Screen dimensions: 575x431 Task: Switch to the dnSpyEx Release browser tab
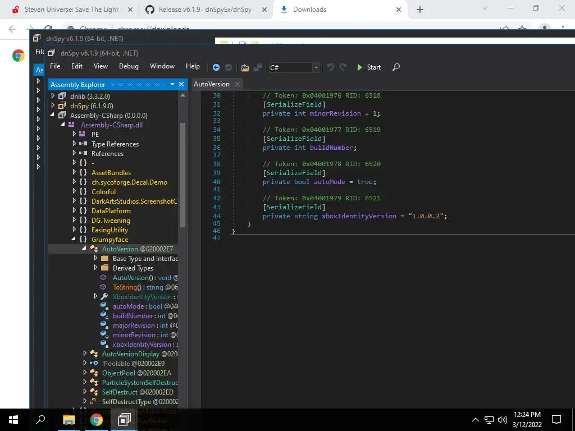point(205,10)
